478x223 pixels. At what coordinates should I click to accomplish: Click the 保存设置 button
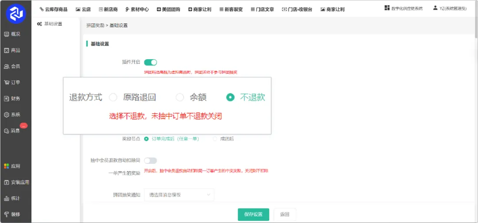coord(254,215)
